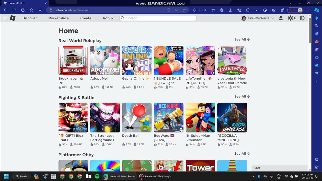Click the browser search icon beside the home button
The height and width of the screenshot is (181, 322).
point(40,10)
